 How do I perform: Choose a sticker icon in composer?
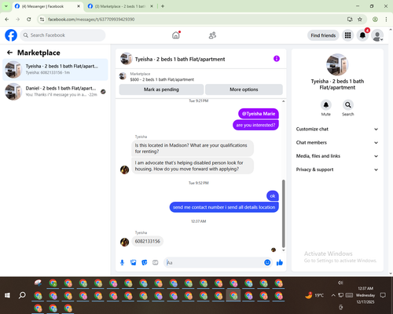pos(145,262)
